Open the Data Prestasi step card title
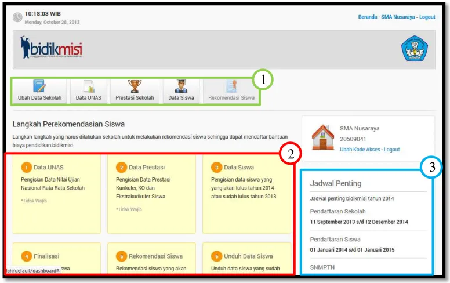The image size is (450, 283). pos(147,168)
